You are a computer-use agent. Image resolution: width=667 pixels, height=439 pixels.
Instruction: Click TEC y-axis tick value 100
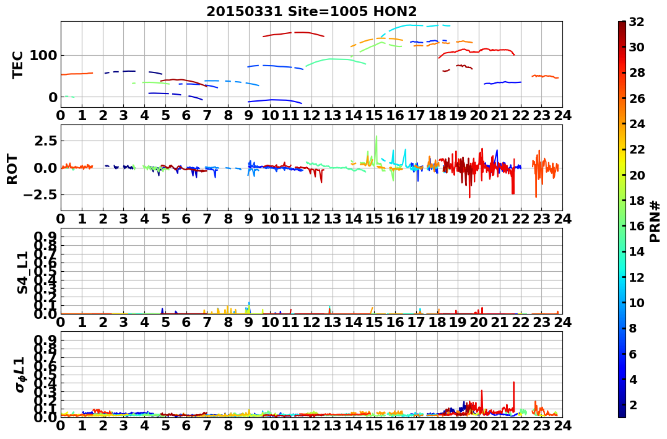pyautogui.click(x=43, y=55)
